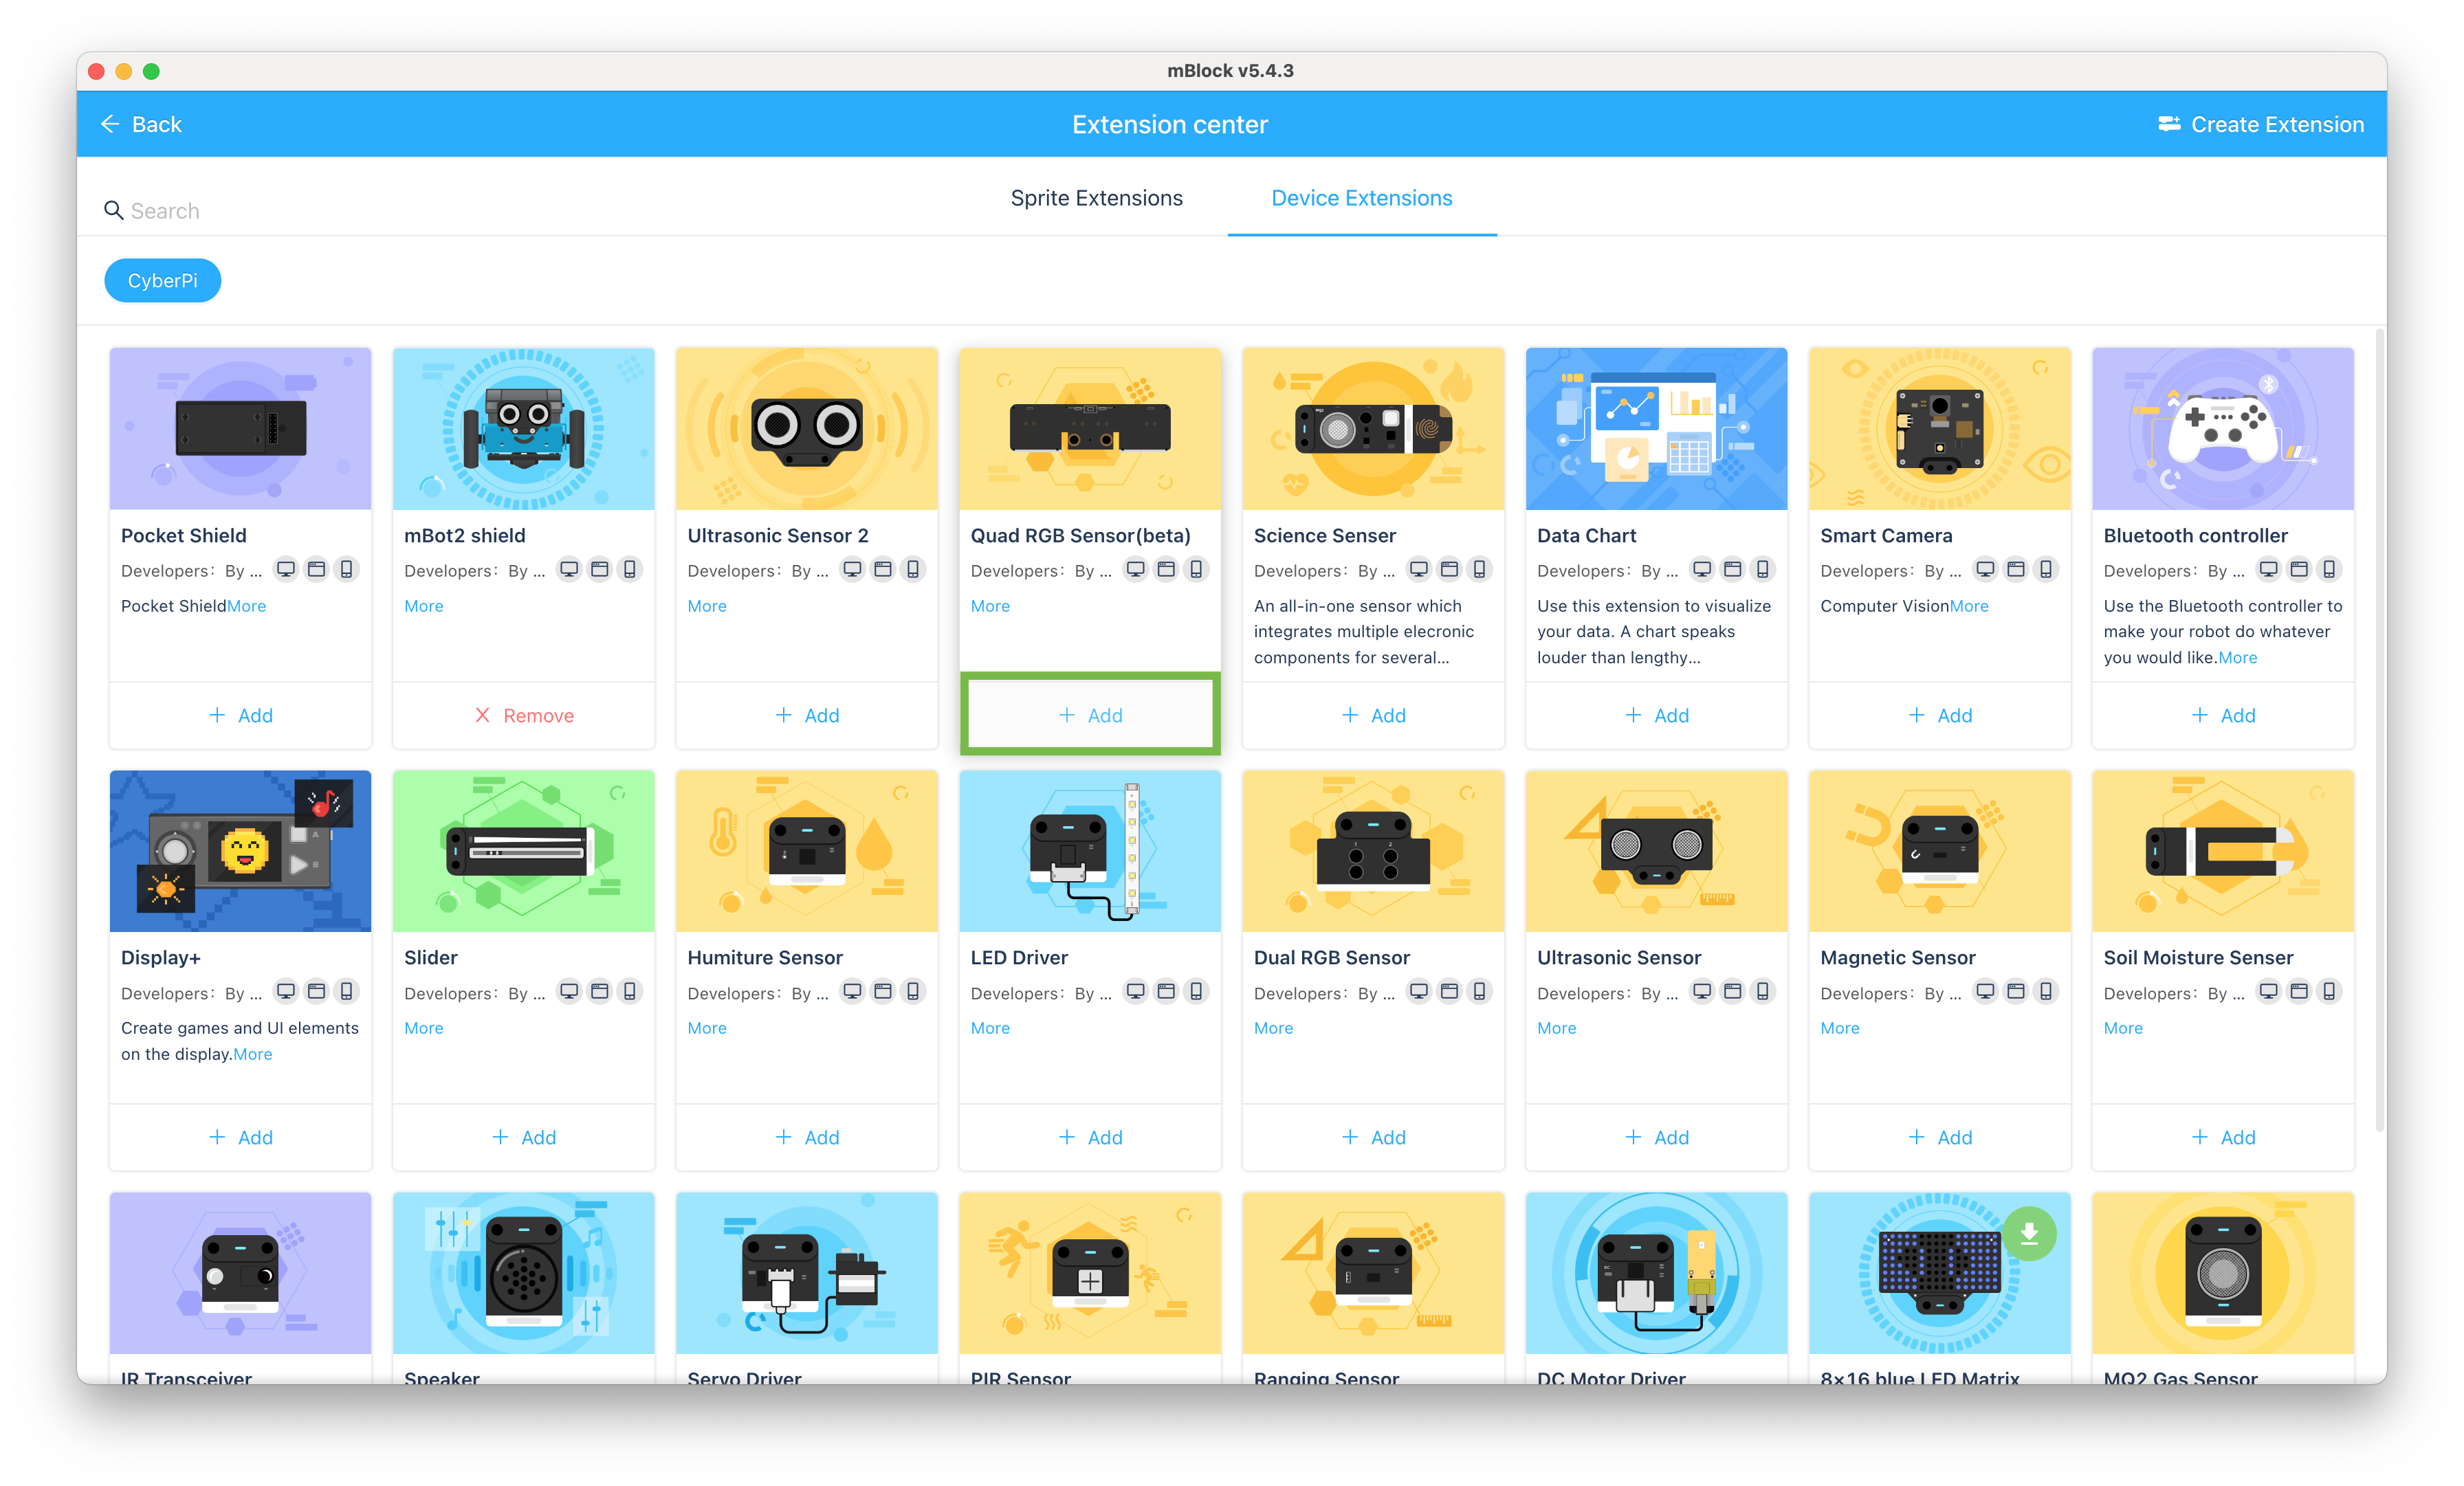Viewport: 2464px width, 1486px height.
Task: Add the Dual RGB Sensor extension
Action: tap(1373, 1137)
